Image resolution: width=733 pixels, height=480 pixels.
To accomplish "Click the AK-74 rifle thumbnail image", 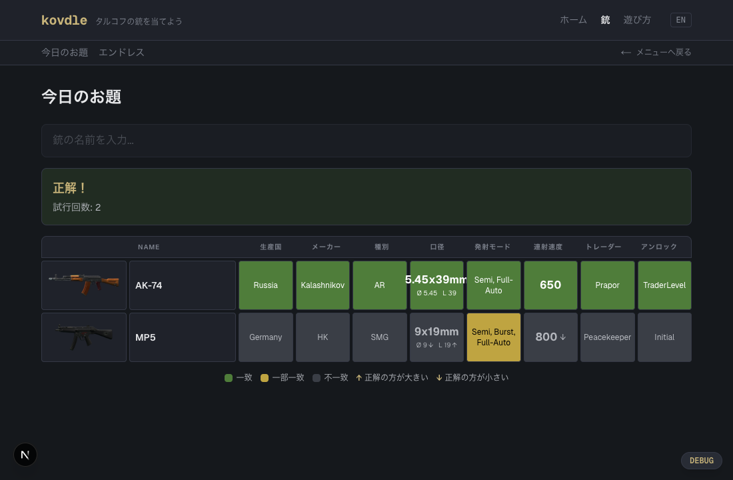I will pyautogui.click(x=84, y=285).
